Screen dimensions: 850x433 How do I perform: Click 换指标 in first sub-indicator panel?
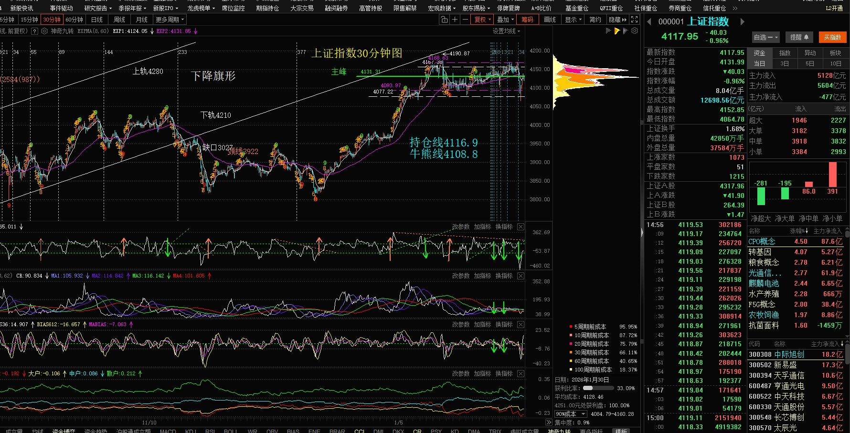(504, 227)
